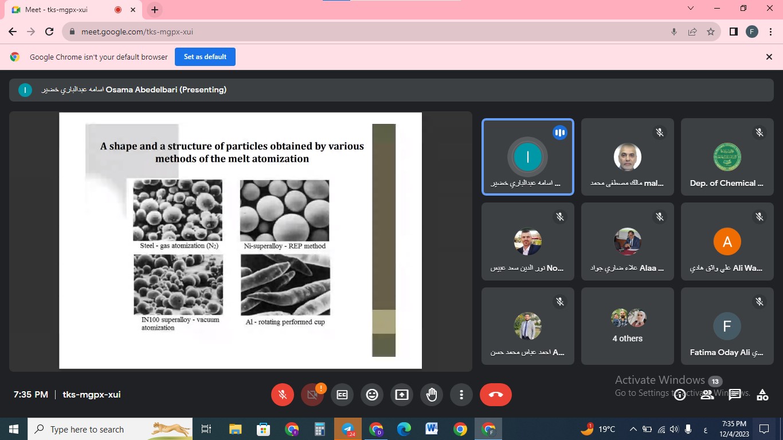Send an emoji reaction
This screenshot has height=440, width=783.
coord(372,395)
